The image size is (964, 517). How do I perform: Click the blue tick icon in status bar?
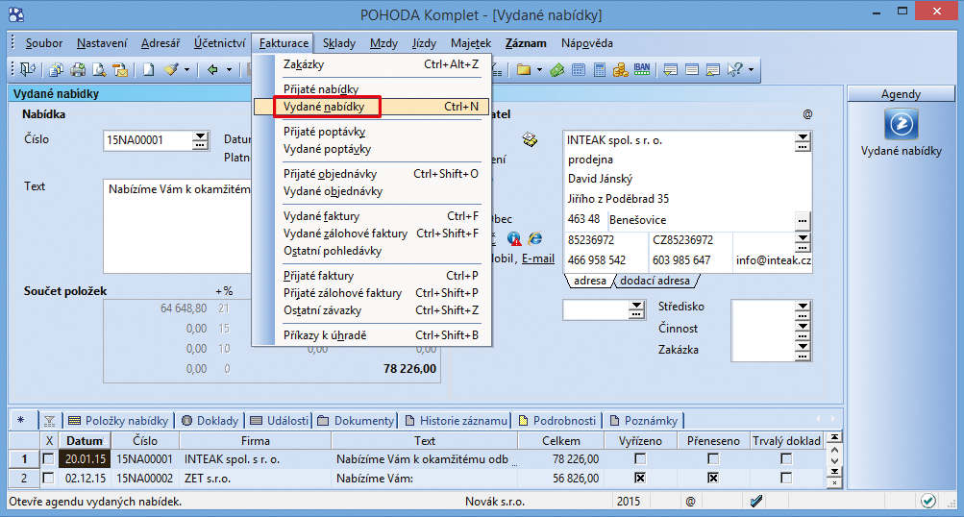coord(756,501)
